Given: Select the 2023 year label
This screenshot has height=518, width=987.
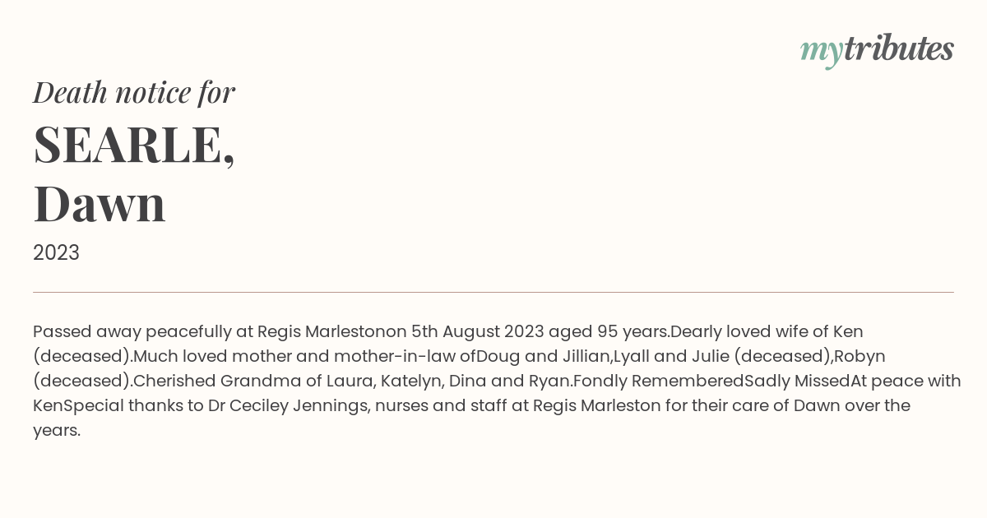Looking at the screenshot, I should coord(56,253).
